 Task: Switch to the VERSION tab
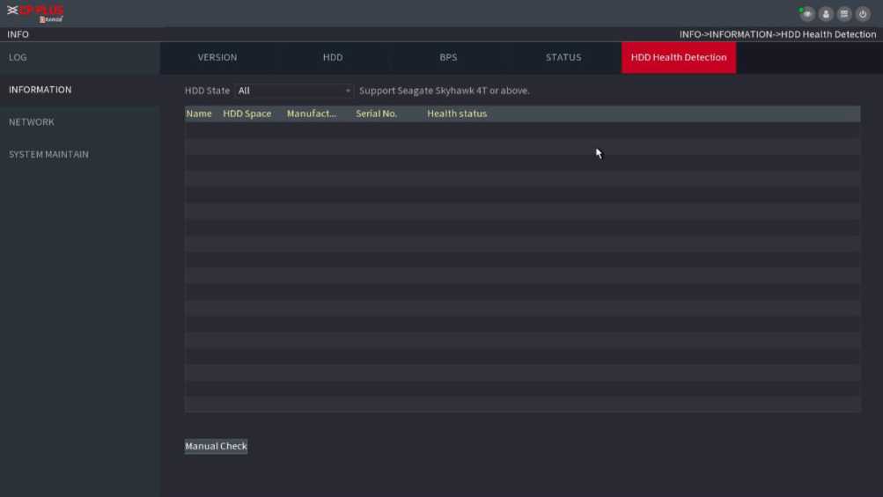[217, 57]
